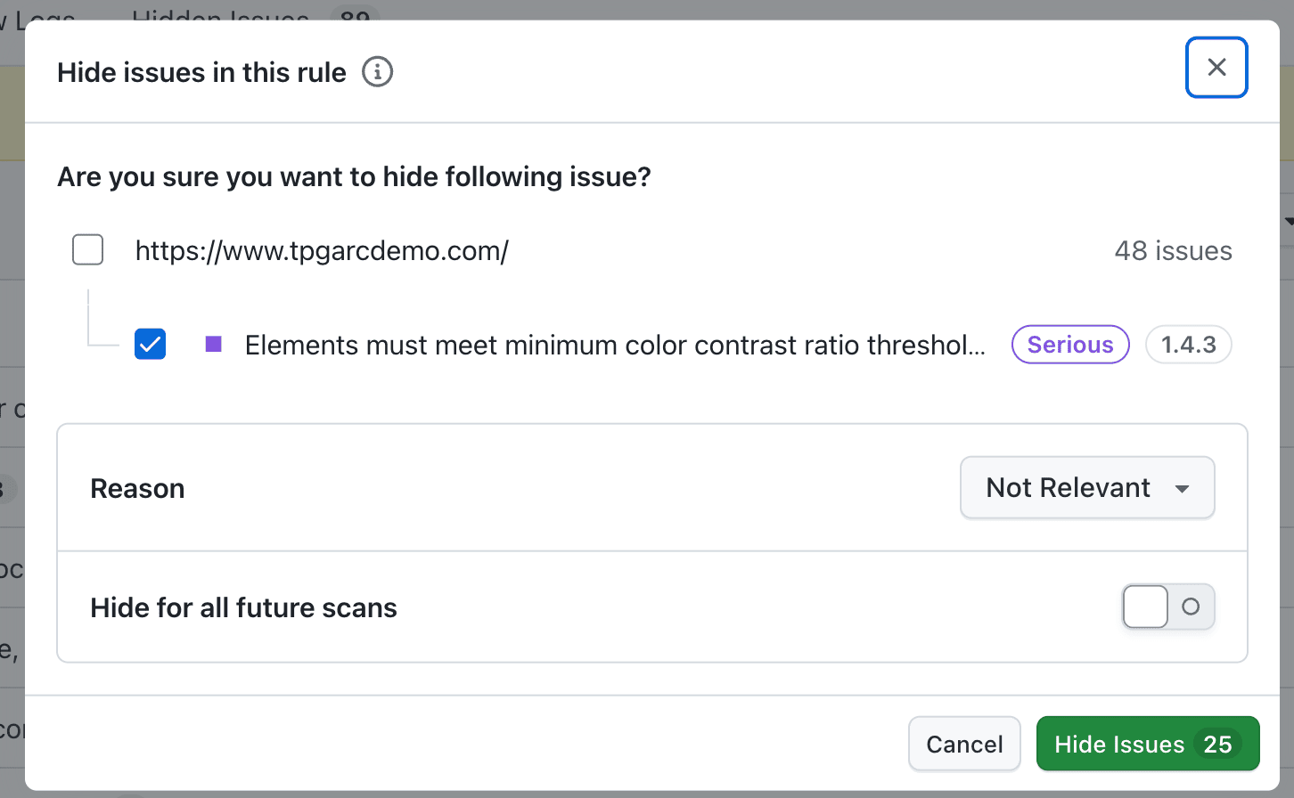The height and width of the screenshot is (798, 1294).
Task: Click the Serious severity badge
Action: (x=1069, y=344)
